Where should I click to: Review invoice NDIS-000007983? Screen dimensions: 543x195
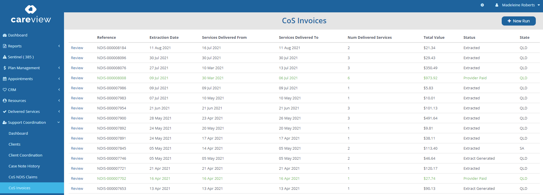point(77,98)
